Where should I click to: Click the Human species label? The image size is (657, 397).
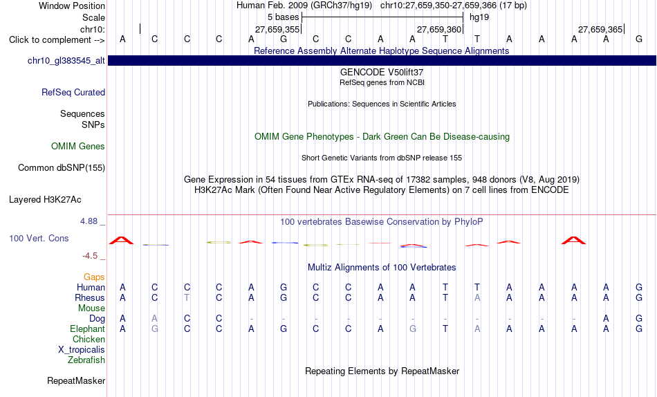pos(91,287)
